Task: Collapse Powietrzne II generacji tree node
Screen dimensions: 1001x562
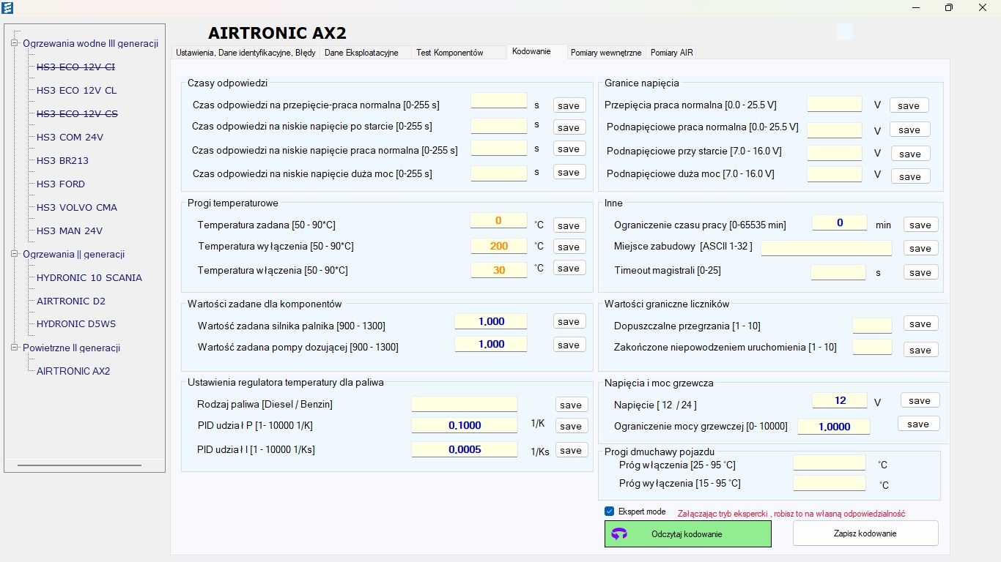Action: tap(14, 348)
